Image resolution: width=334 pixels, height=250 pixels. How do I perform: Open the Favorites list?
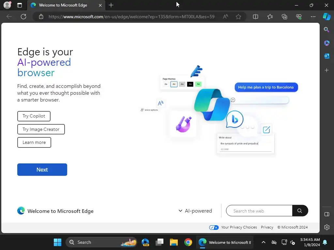pyautogui.click(x=270, y=17)
